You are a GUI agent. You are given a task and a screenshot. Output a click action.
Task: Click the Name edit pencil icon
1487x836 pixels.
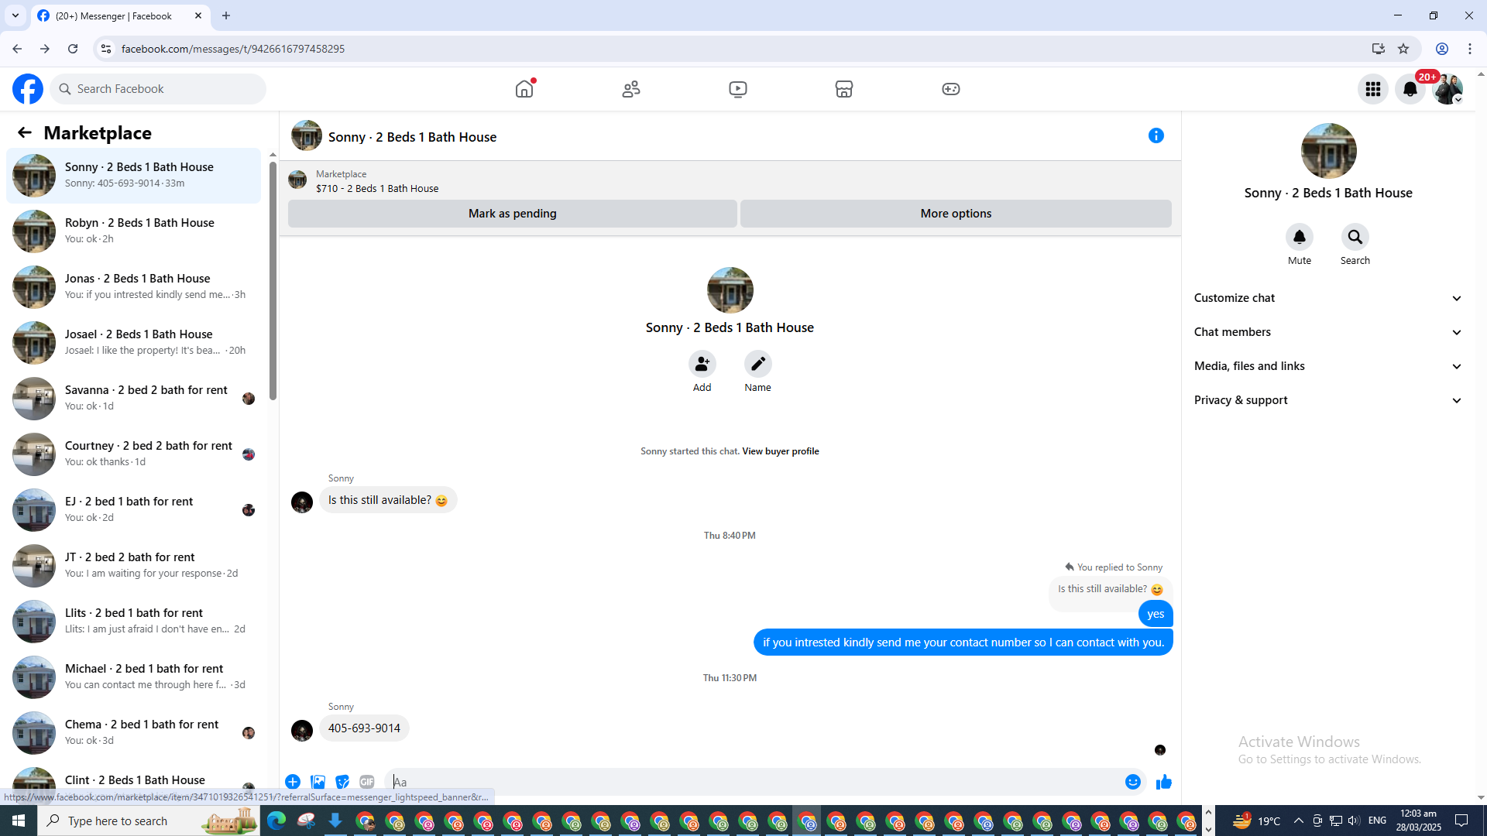[758, 364]
